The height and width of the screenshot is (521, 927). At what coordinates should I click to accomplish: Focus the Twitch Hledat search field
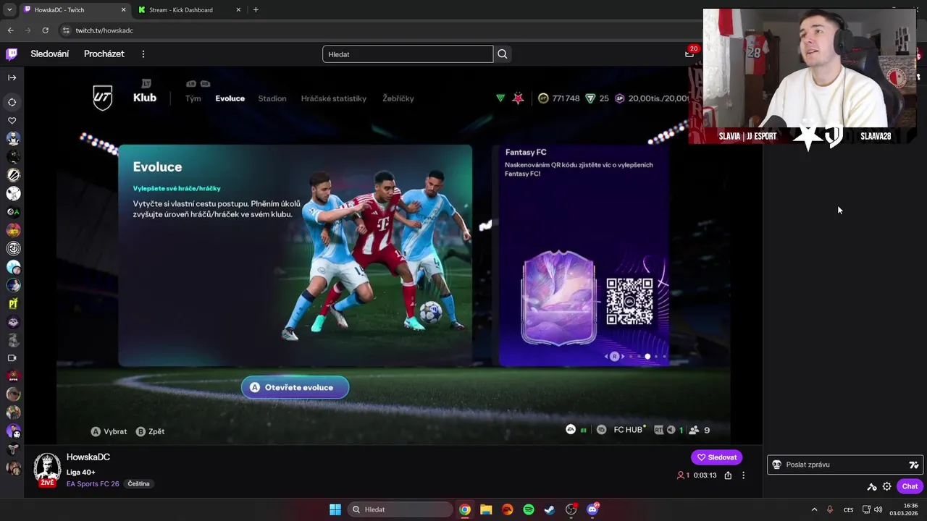[x=408, y=54]
